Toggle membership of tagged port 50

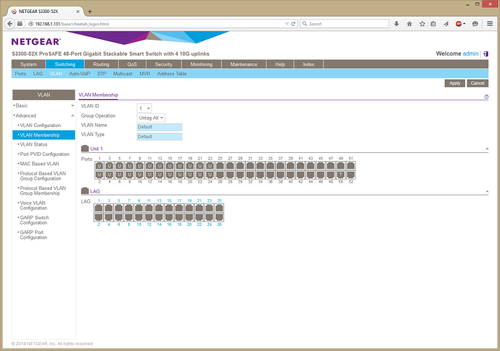point(341,175)
